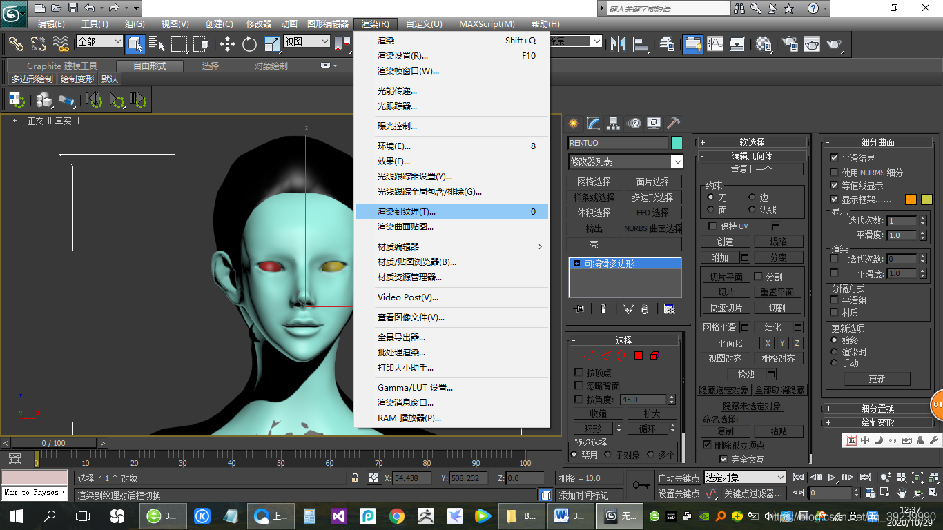Open Rendered Frame Window icon
The width and height of the screenshot is (943, 530).
pos(811,44)
